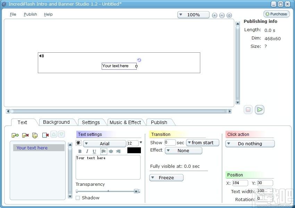Click the Rotation input field
Viewport: 295px width, 208px height.
pyautogui.click(x=265, y=199)
